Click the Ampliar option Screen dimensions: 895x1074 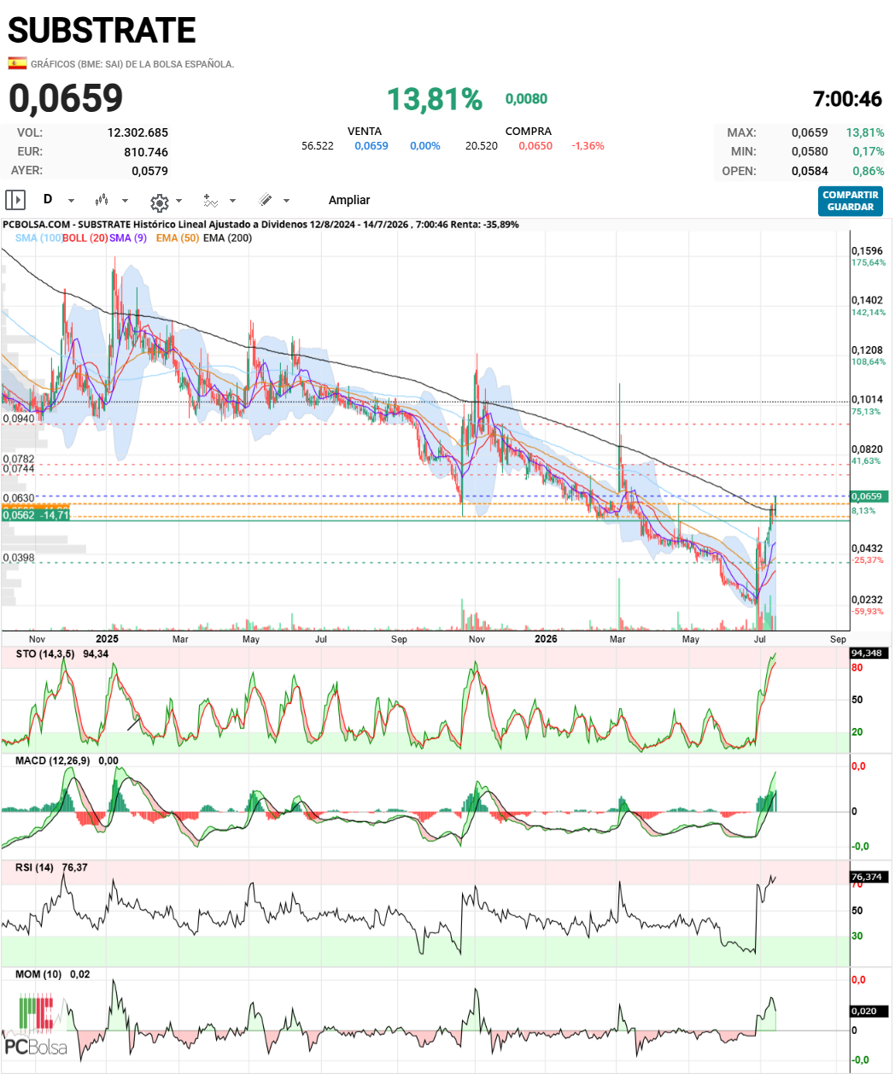point(349,200)
